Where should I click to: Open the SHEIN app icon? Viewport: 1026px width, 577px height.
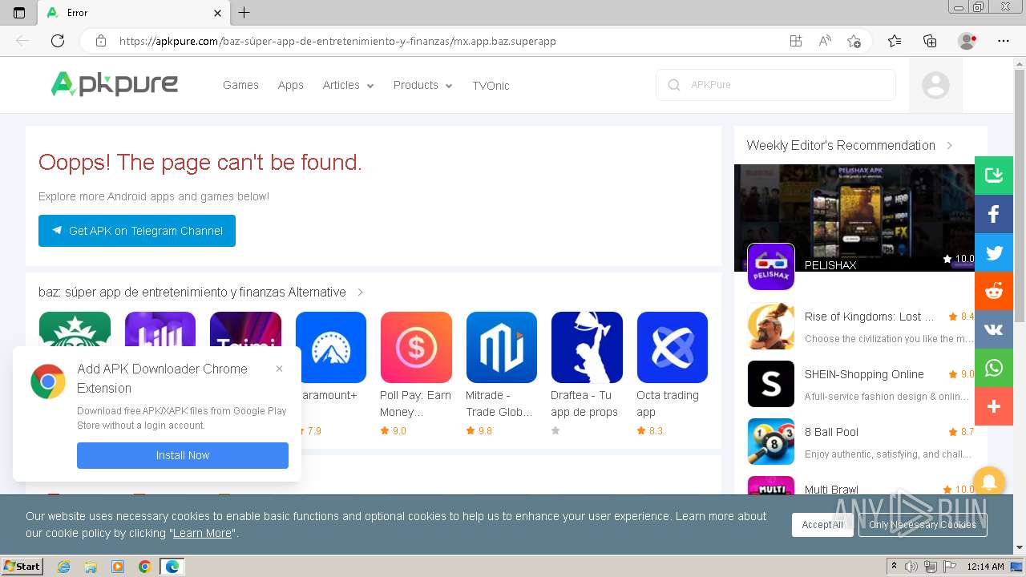(771, 384)
